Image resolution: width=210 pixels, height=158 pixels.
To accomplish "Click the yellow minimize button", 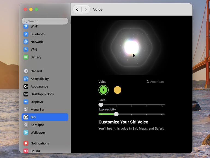I will pos(31,9).
